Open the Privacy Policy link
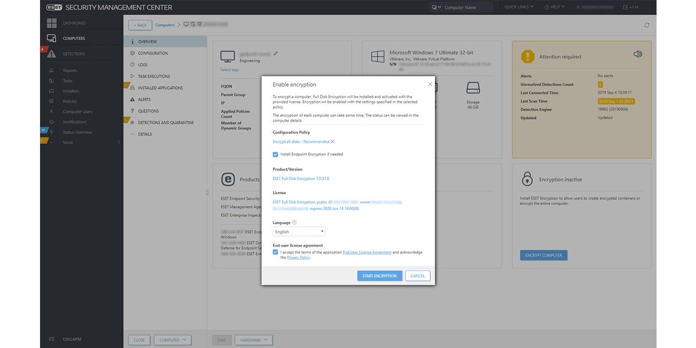The image size is (696, 348). (x=298, y=258)
